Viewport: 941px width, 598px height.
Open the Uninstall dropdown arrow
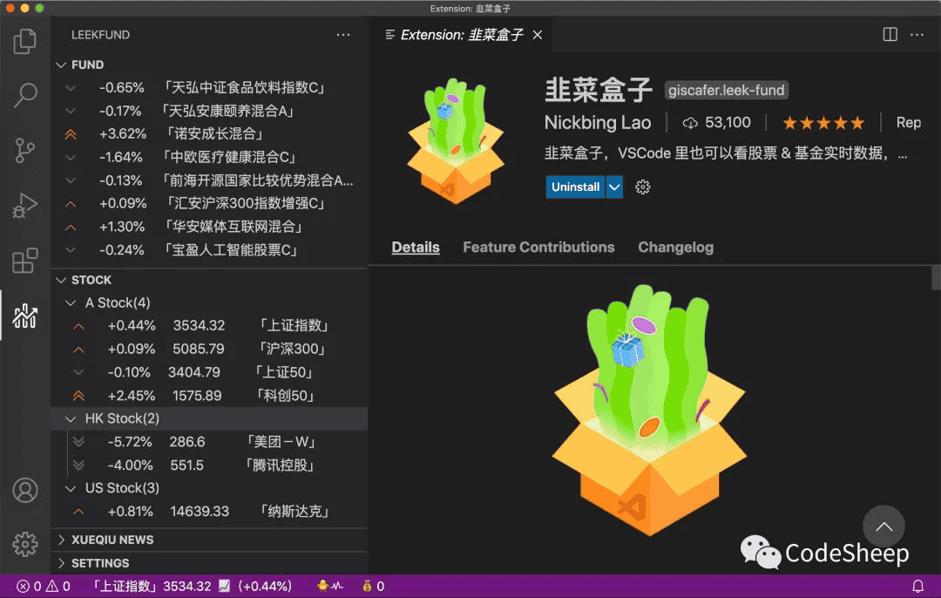(614, 187)
